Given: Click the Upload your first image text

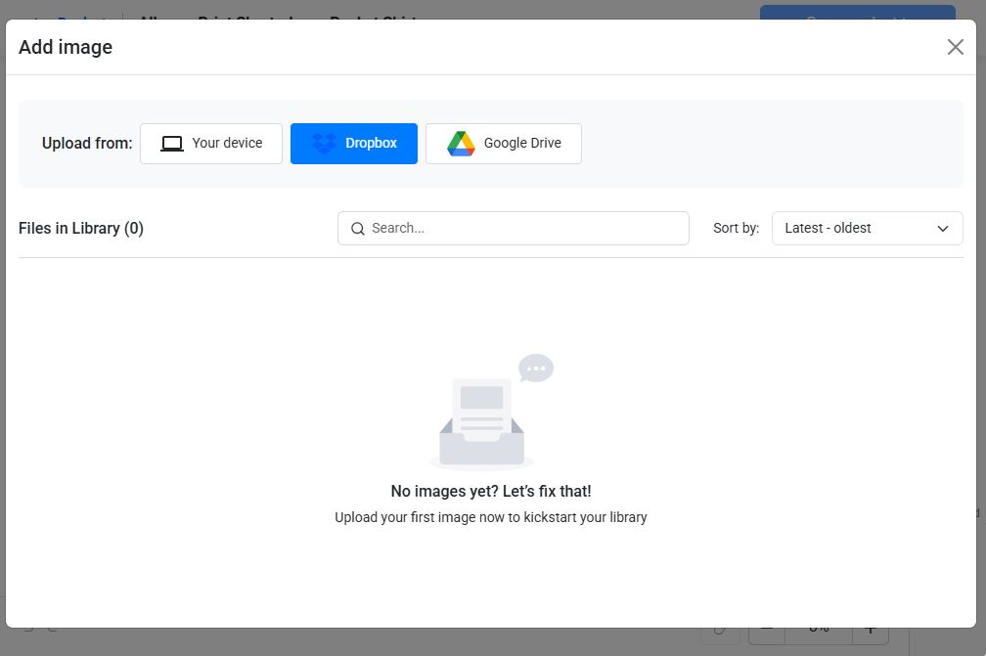Looking at the screenshot, I should point(491,517).
